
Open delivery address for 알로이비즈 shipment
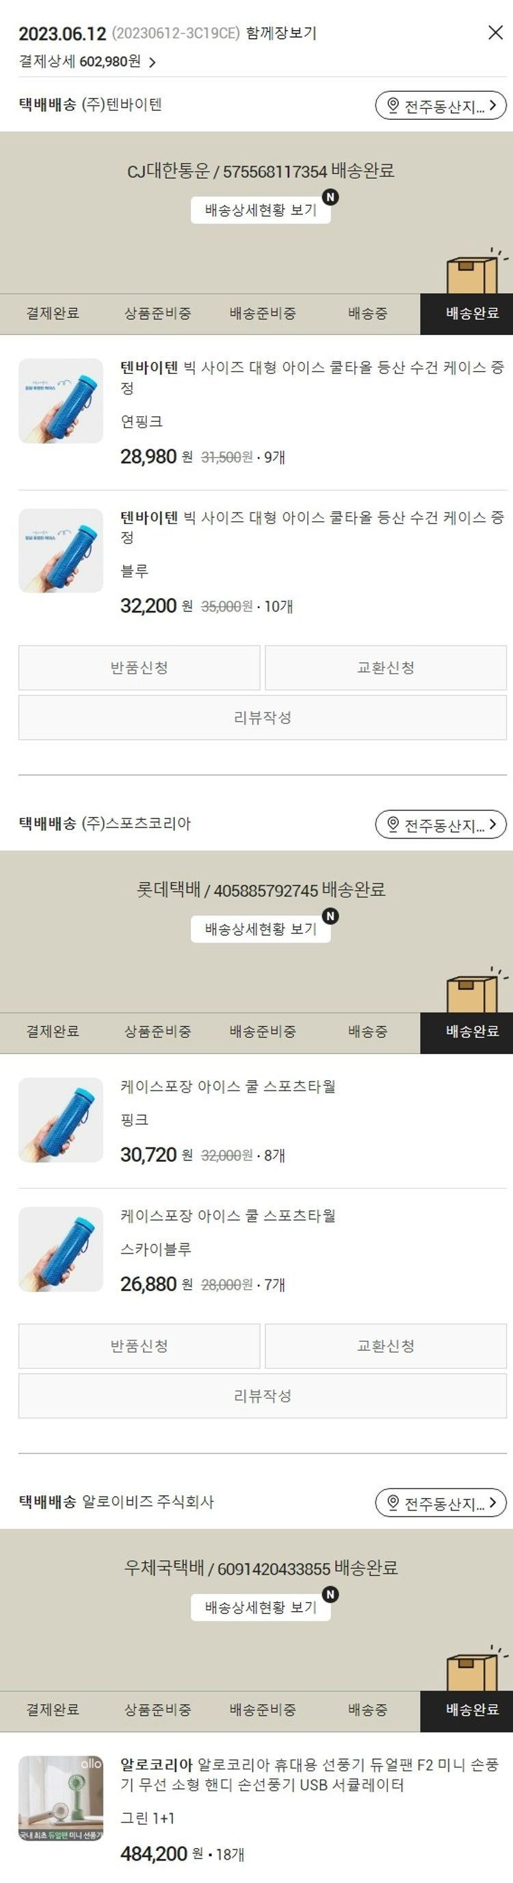click(x=440, y=1503)
